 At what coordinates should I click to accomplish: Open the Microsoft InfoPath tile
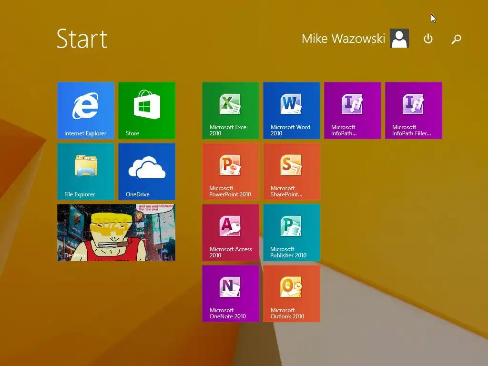point(353,111)
